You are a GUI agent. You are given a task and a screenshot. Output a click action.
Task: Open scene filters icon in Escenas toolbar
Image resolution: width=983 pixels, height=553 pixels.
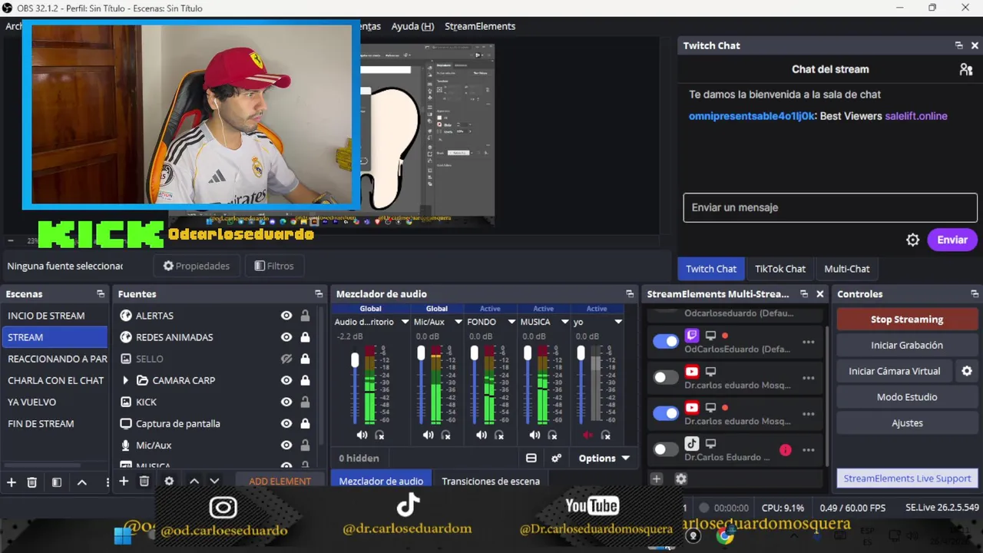click(56, 482)
